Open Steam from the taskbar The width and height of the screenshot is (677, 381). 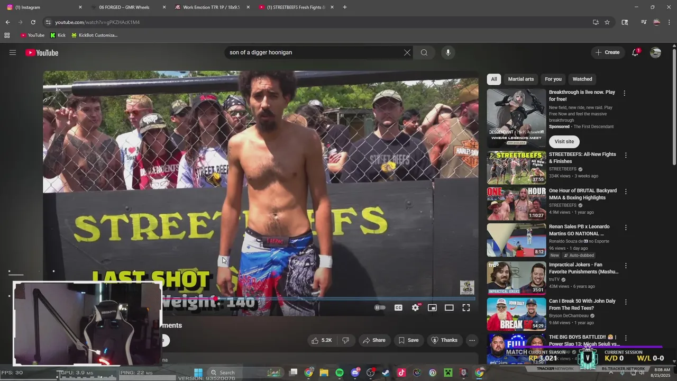coord(386,373)
